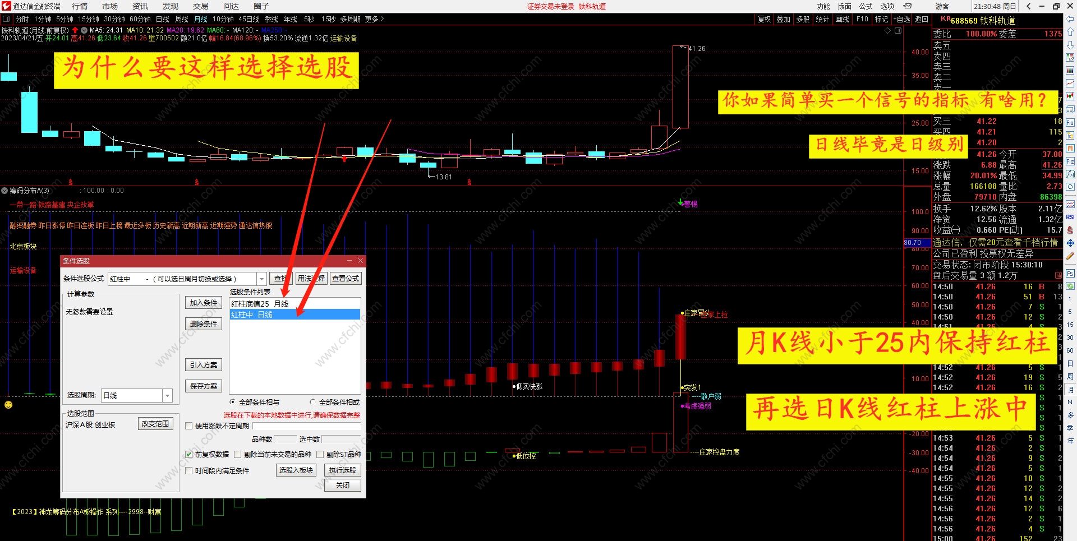Image resolution: width=1077 pixels, height=541 pixels.
Task: Click the 画线 toolbar button
Action: coord(843,19)
